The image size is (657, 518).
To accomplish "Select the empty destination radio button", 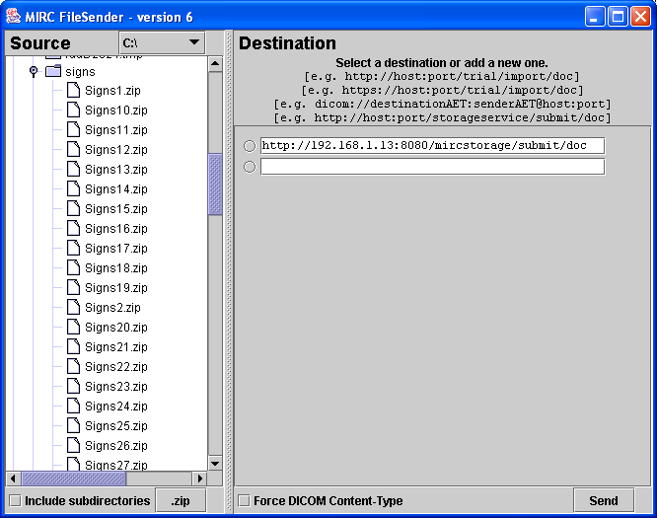I will coord(250,167).
